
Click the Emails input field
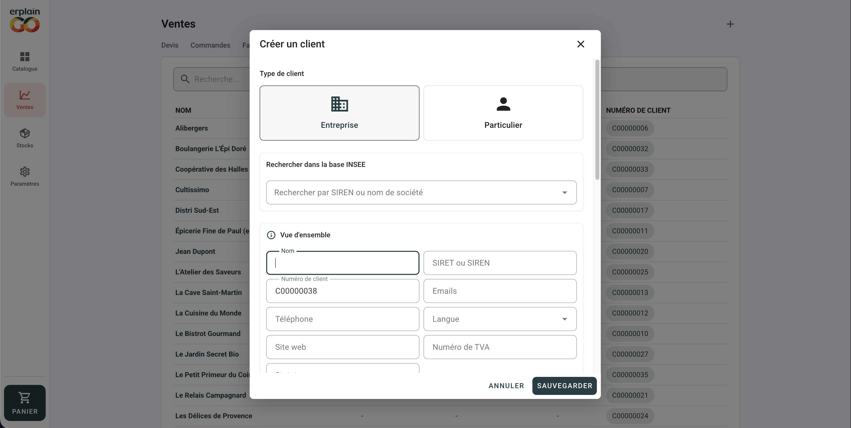click(500, 291)
